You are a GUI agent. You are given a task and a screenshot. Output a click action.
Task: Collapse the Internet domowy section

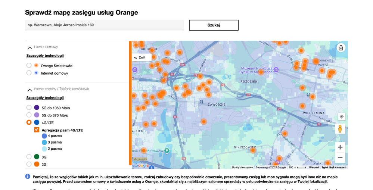(29, 47)
